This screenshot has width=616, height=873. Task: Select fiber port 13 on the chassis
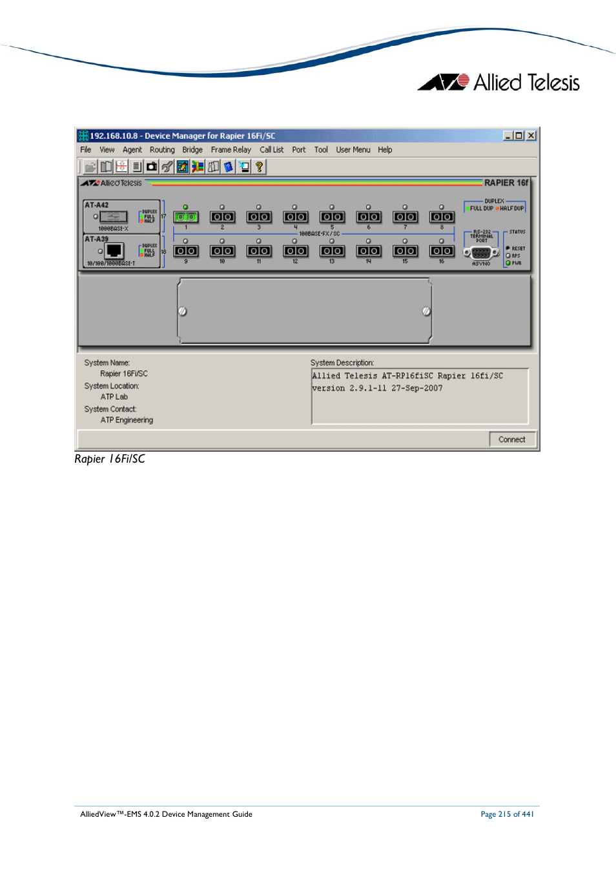[x=332, y=251]
